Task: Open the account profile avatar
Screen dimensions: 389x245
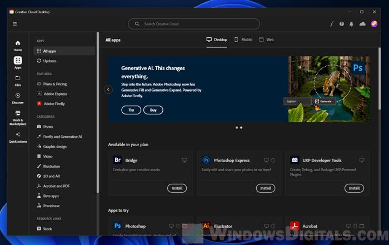Action: point(374,24)
